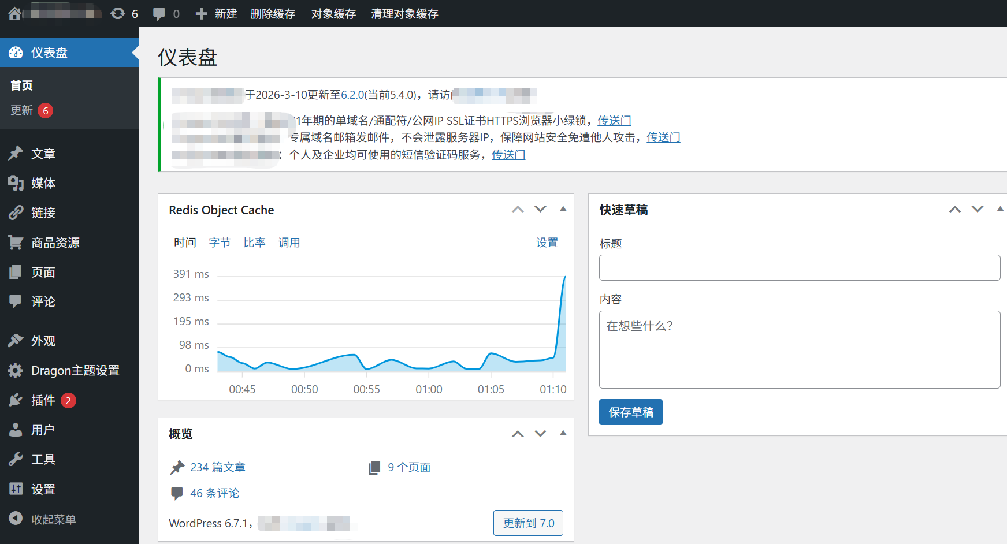Open 更新 submenu item with badge 6
This screenshot has height=544, width=1007.
click(32, 110)
